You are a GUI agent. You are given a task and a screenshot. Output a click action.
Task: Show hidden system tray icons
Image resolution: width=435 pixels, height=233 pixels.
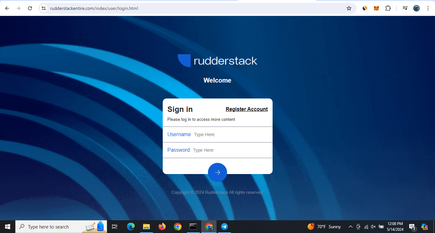click(351, 227)
